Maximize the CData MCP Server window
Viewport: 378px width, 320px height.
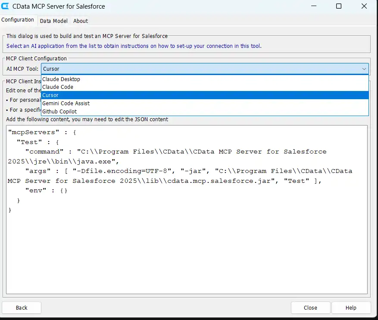point(339,6)
